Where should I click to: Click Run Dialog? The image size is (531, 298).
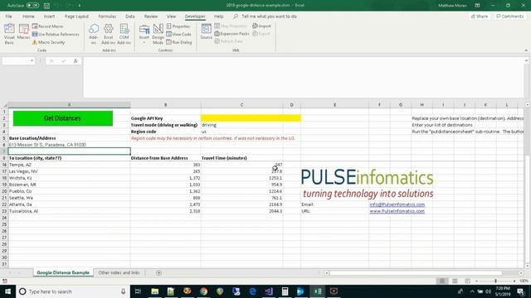[179, 42]
